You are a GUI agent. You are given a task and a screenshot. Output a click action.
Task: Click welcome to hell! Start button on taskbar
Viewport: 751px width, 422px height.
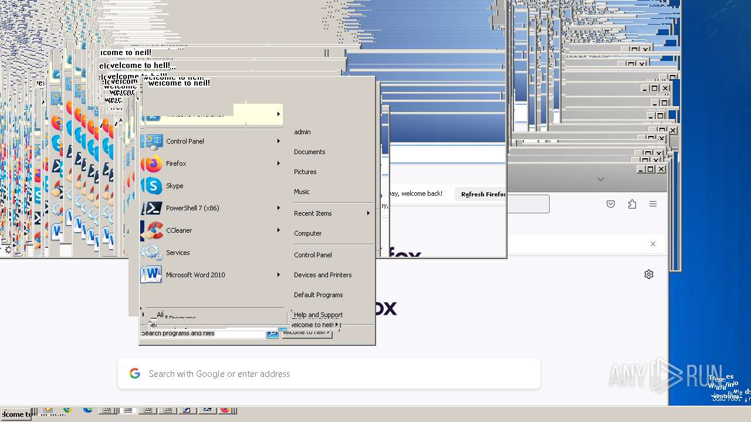coord(16,414)
